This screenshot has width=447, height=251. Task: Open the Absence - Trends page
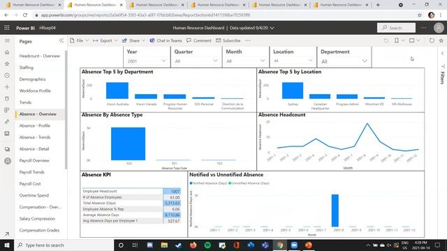pos(35,137)
